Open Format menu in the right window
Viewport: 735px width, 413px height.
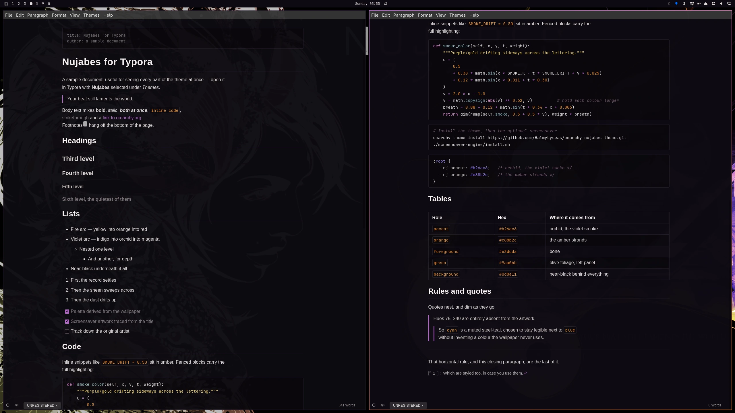(425, 15)
